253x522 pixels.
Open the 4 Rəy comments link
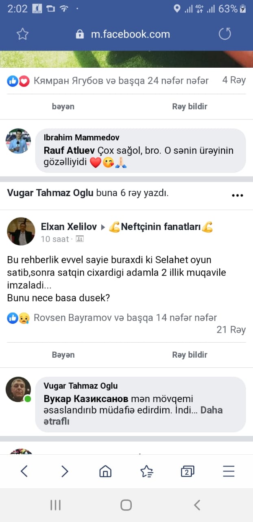[234, 80]
